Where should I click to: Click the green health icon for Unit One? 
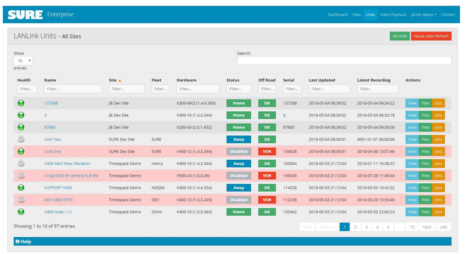(21, 151)
